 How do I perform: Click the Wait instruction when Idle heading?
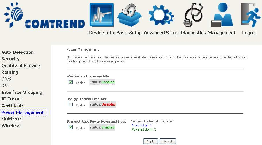(x=88, y=76)
